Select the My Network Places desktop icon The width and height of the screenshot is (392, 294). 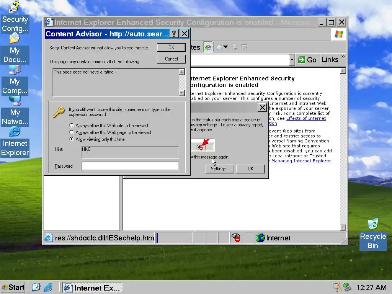pyautogui.click(x=15, y=111)
